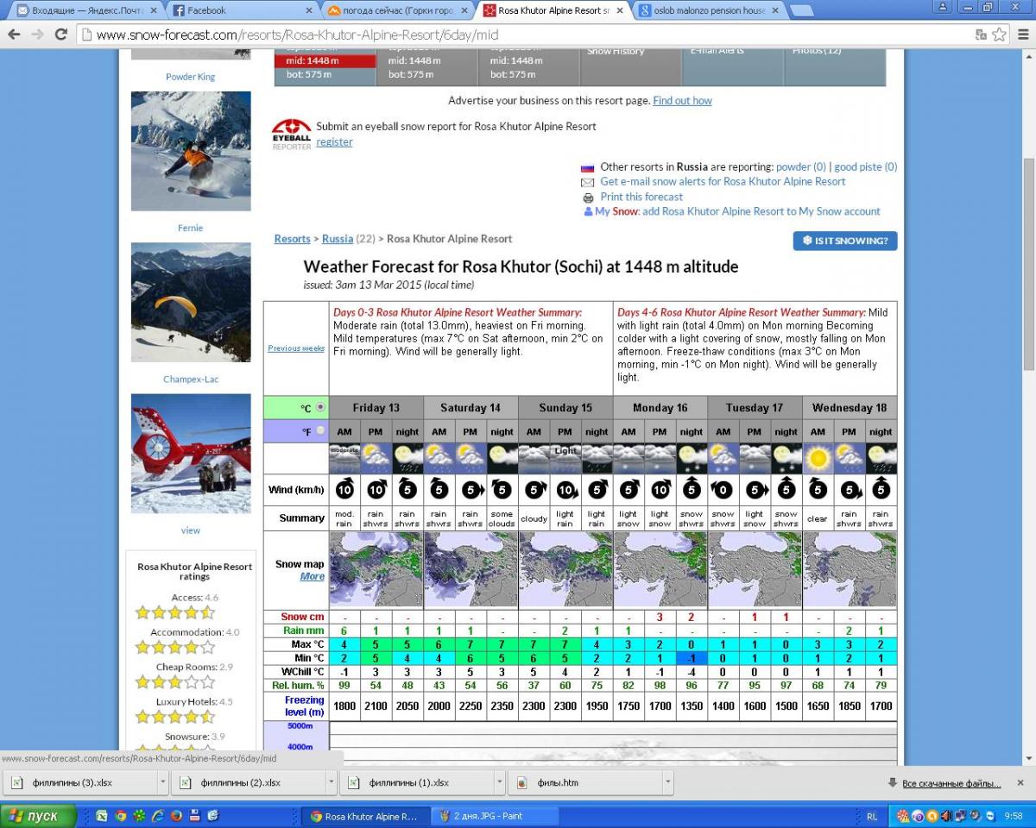Viewport: 1036px width, 828px height.
Task: Open Все скачанные файлы downloads link
Action: click(x=951, y=783)
